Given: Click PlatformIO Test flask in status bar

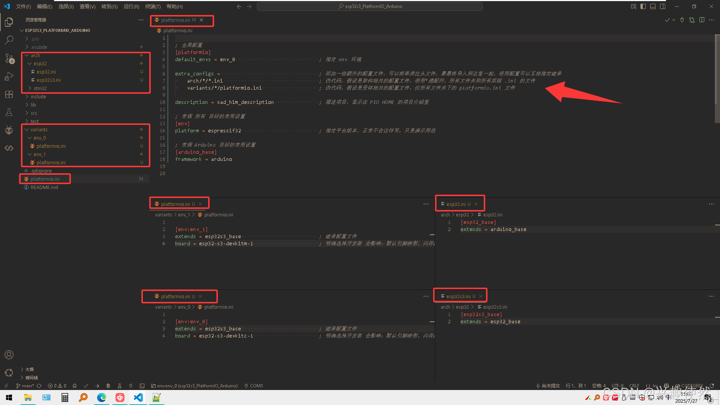Looking at the screenshot, I should pyautogui.click(x=120, y=385).
